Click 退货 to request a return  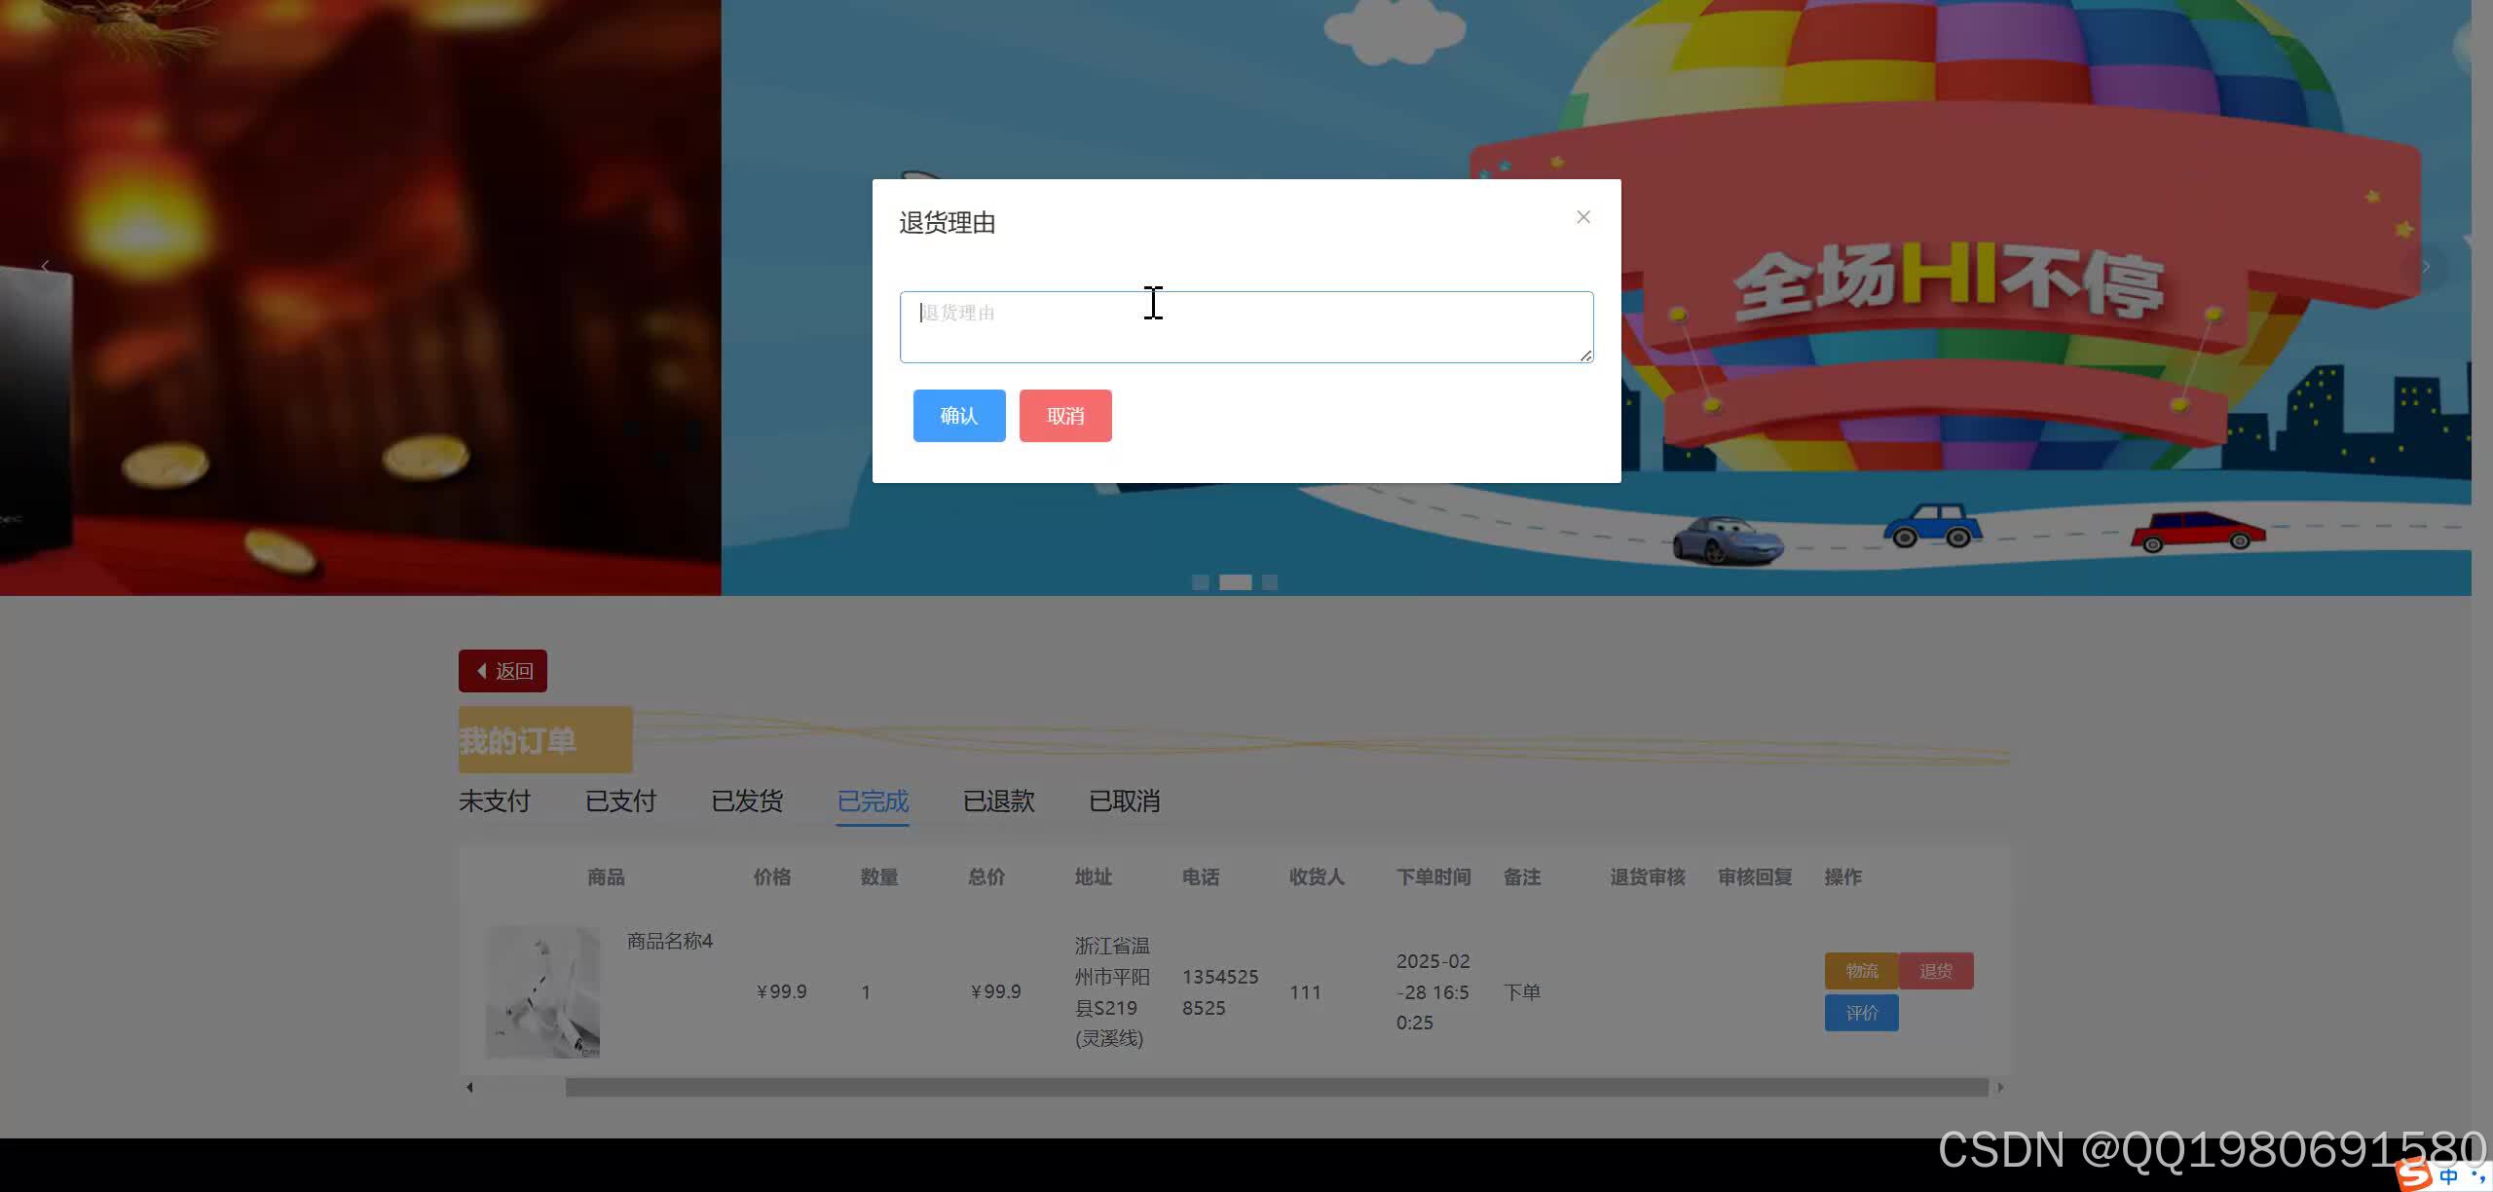coord(1936,970)
